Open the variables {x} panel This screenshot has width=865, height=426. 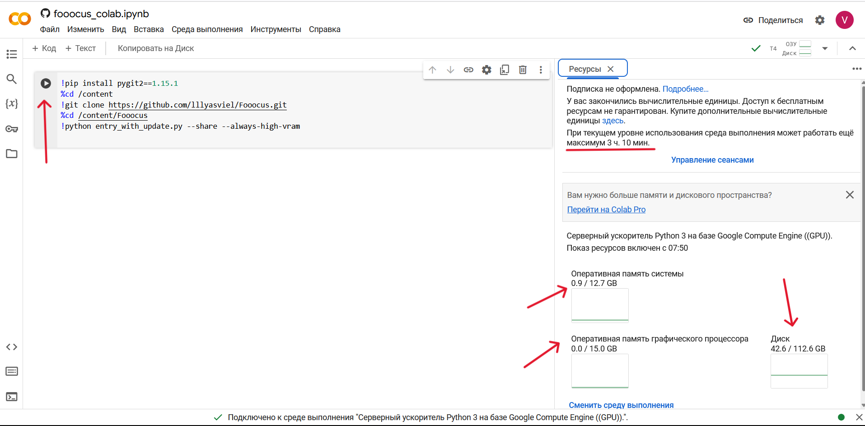click(x=12, y=103)
